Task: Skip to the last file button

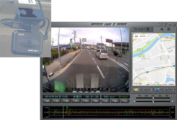Action: click(x=96, y=101)
